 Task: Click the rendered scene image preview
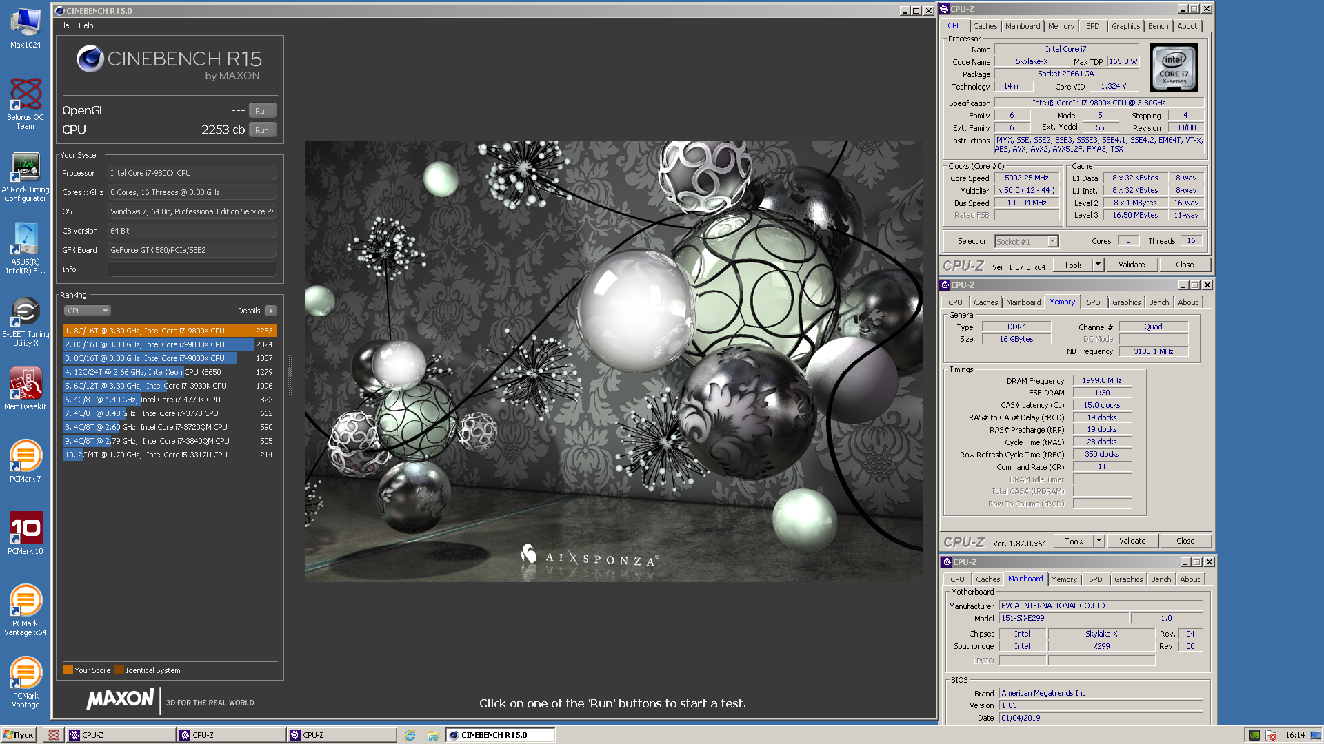[613, 362]
